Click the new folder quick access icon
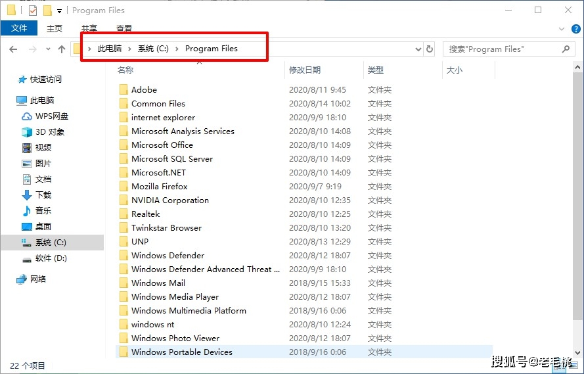 (47, 11)
